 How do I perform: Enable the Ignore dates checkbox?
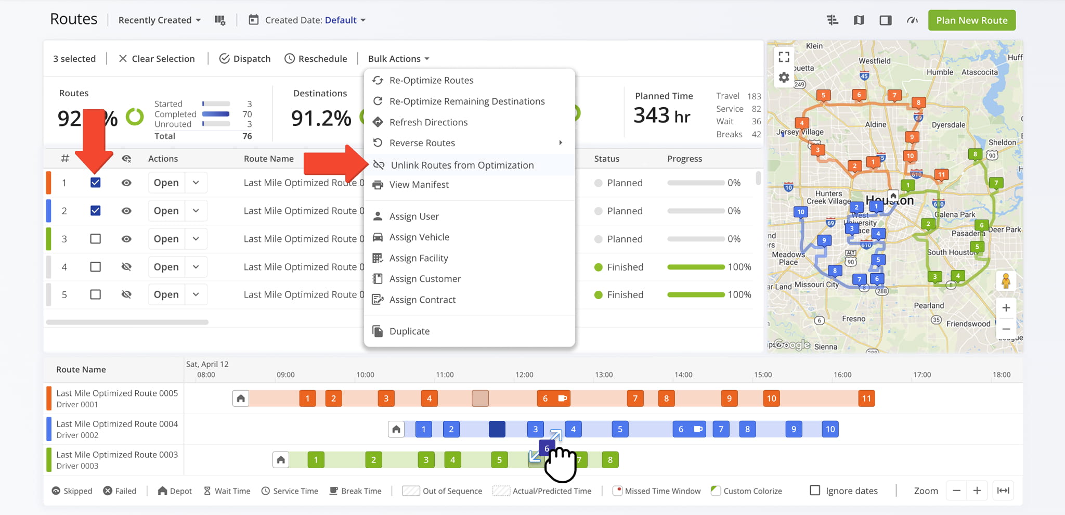[x=815, y=491]
